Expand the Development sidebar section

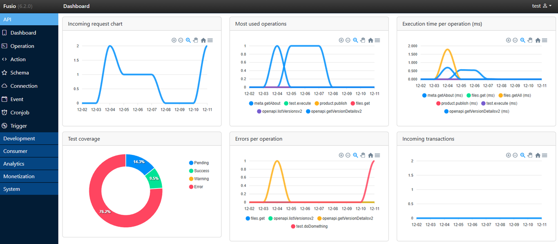(29, 139)
